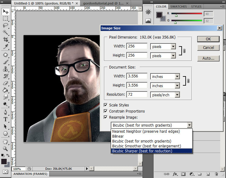This screenshot has height=178, width=226.
Task: Close the Untitled-1 document tab
Action: point(77,3)
